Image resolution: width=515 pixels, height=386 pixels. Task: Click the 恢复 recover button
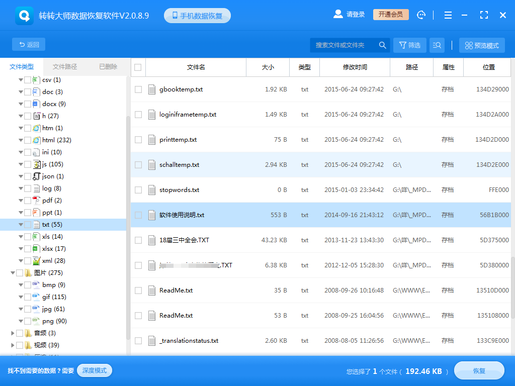479,370
